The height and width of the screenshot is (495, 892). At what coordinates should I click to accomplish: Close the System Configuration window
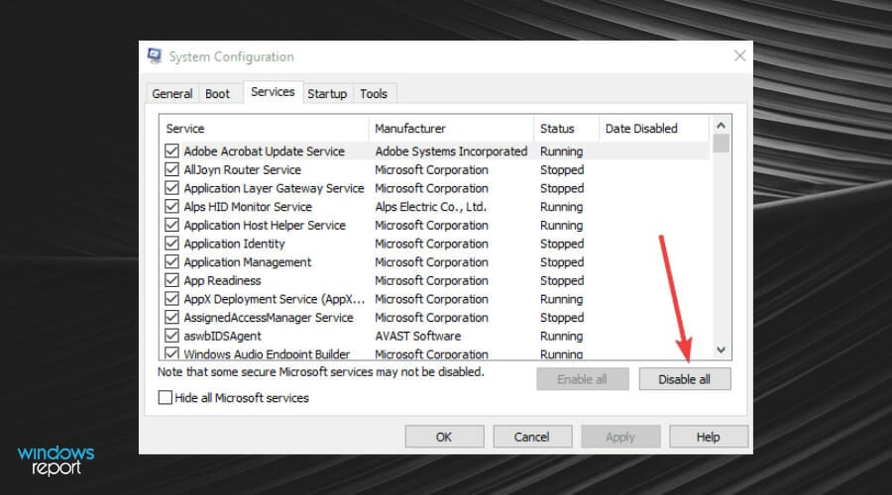[x=738, y=56]
